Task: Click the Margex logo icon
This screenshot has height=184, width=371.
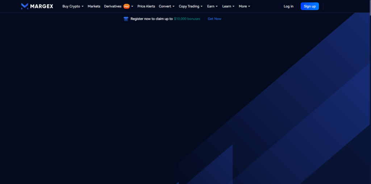Action: point(25,6)
